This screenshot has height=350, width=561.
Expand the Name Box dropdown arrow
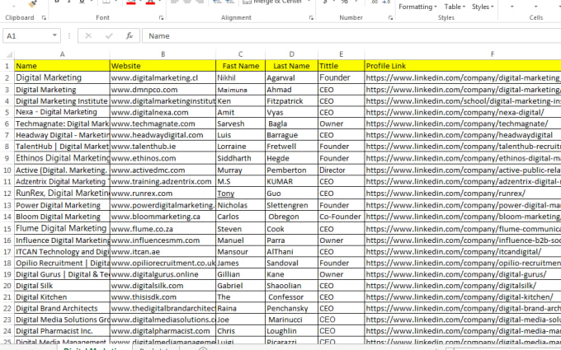tap(54, 35)
